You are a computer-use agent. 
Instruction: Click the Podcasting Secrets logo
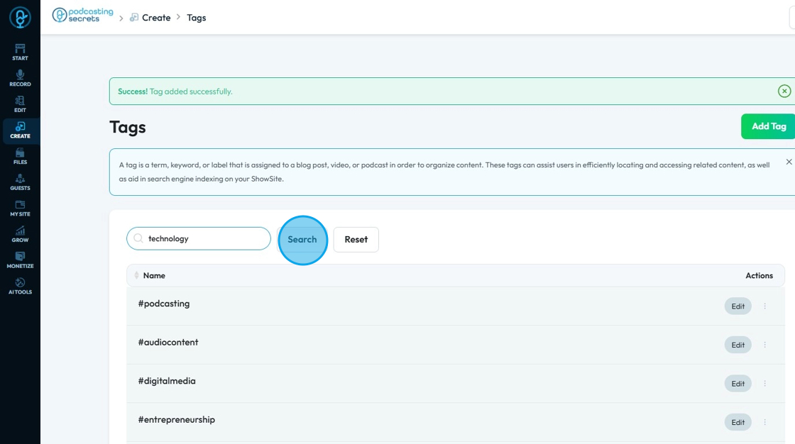point(83,16)
